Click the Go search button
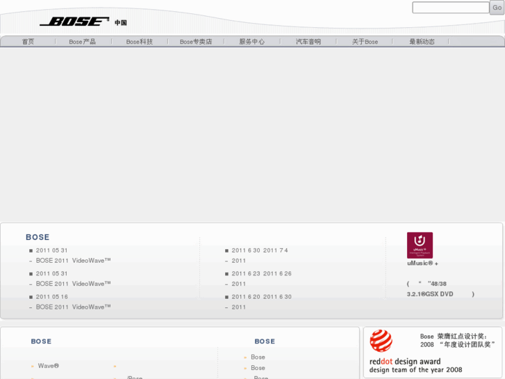 pos(497,8)
